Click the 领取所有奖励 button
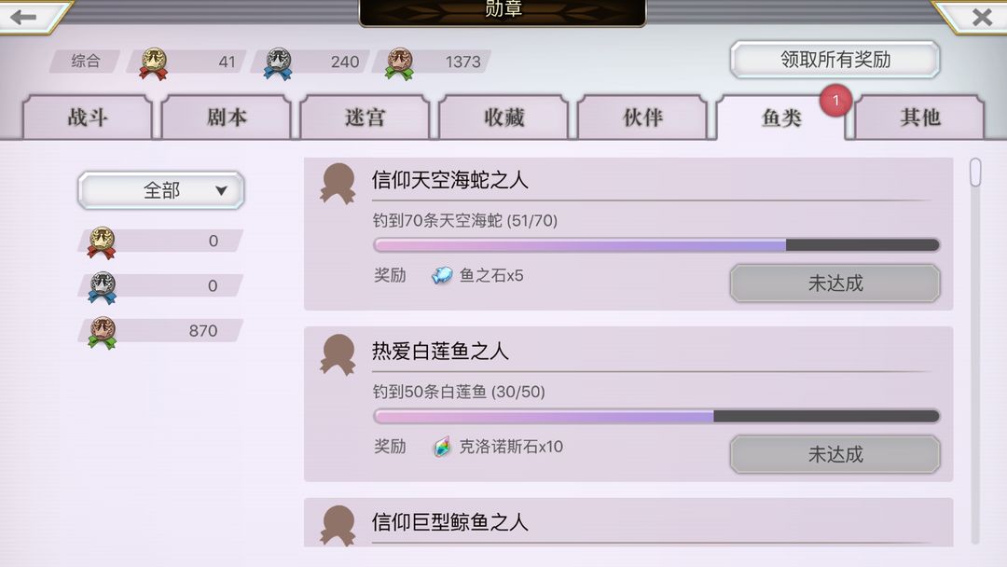The height and width of the screenshot is (567, 1007). coord(835,60)
